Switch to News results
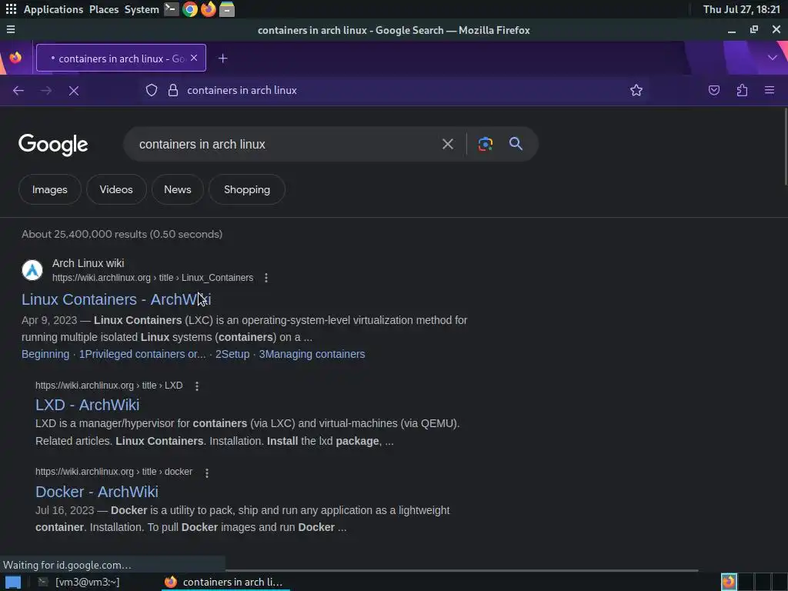788x591 pixels. point(178,189)
